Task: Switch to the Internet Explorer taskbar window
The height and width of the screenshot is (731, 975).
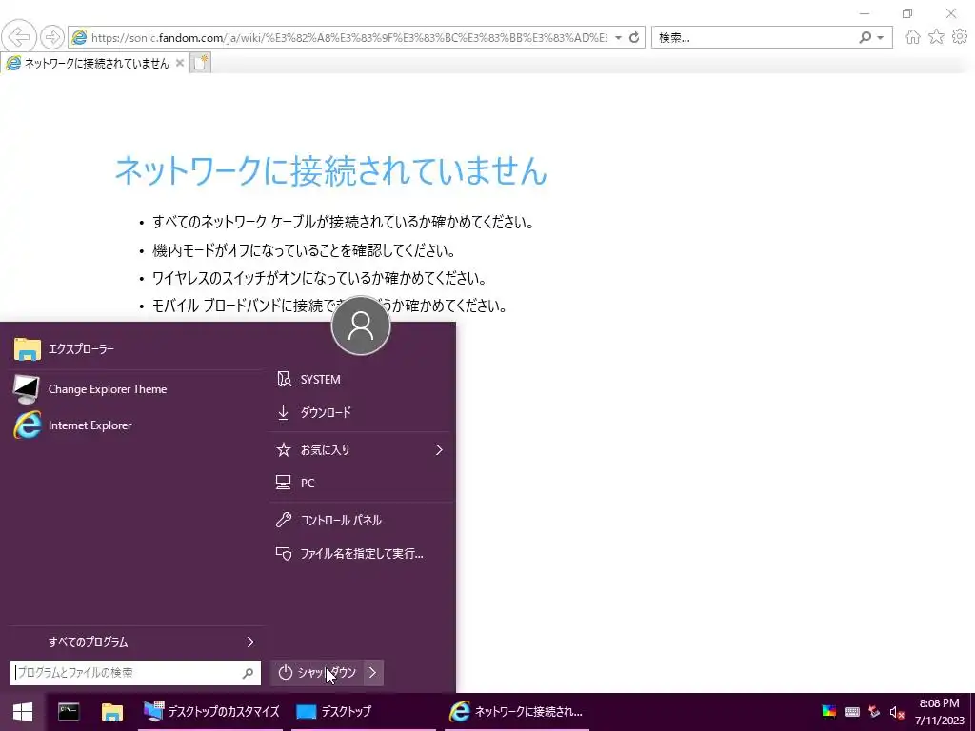Action: (x=517, y=712)
